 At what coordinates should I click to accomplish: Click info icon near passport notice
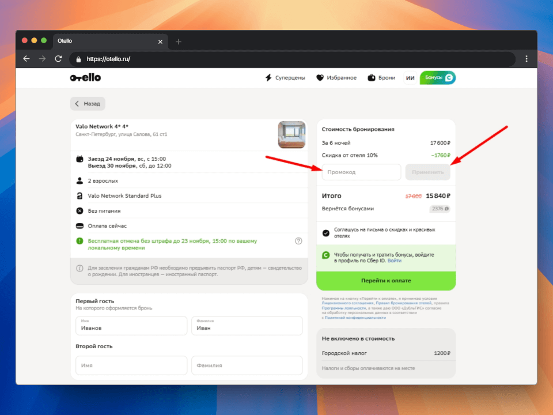click(x=79, y=268)
